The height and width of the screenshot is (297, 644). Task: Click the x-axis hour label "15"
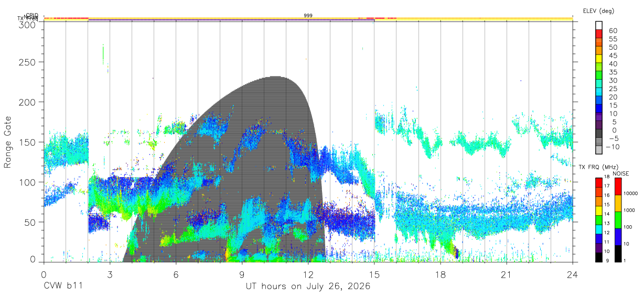374,274
